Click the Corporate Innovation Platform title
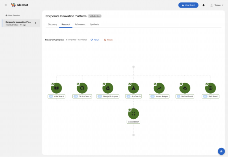228x157 pixels. tap(66, 16)
